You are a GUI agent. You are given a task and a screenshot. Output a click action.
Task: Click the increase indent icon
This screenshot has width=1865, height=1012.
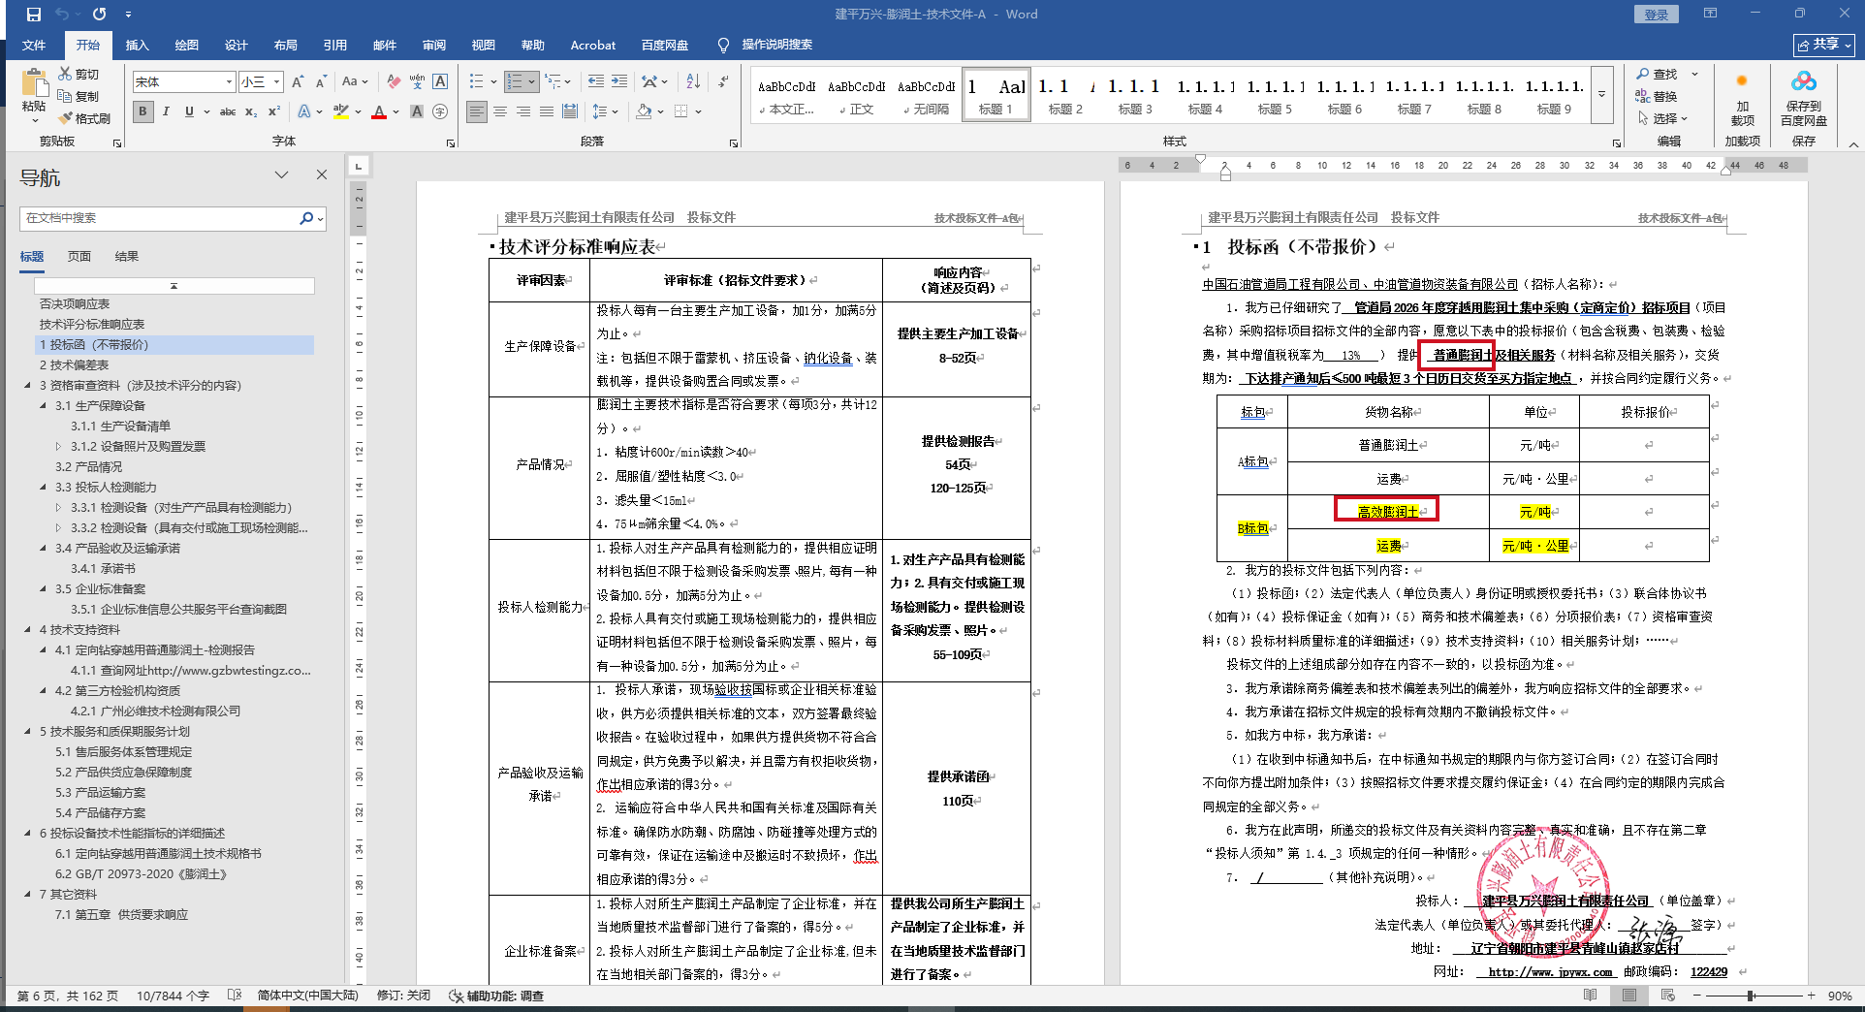619,81
